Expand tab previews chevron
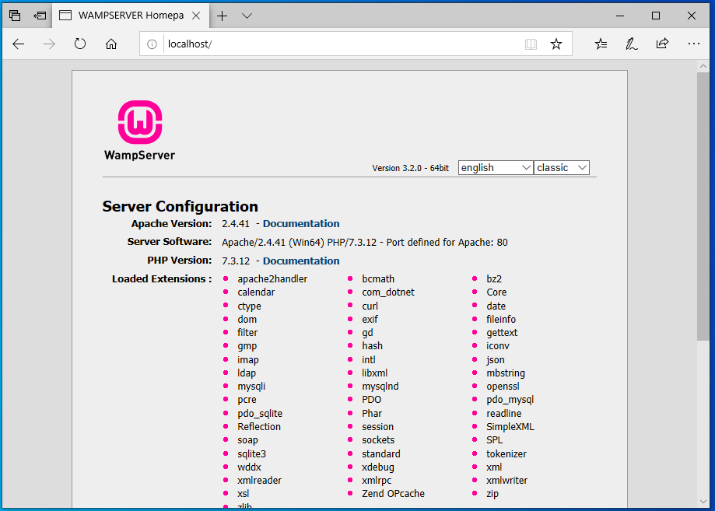This screenshot has width=715, height=511. point(247,16)
